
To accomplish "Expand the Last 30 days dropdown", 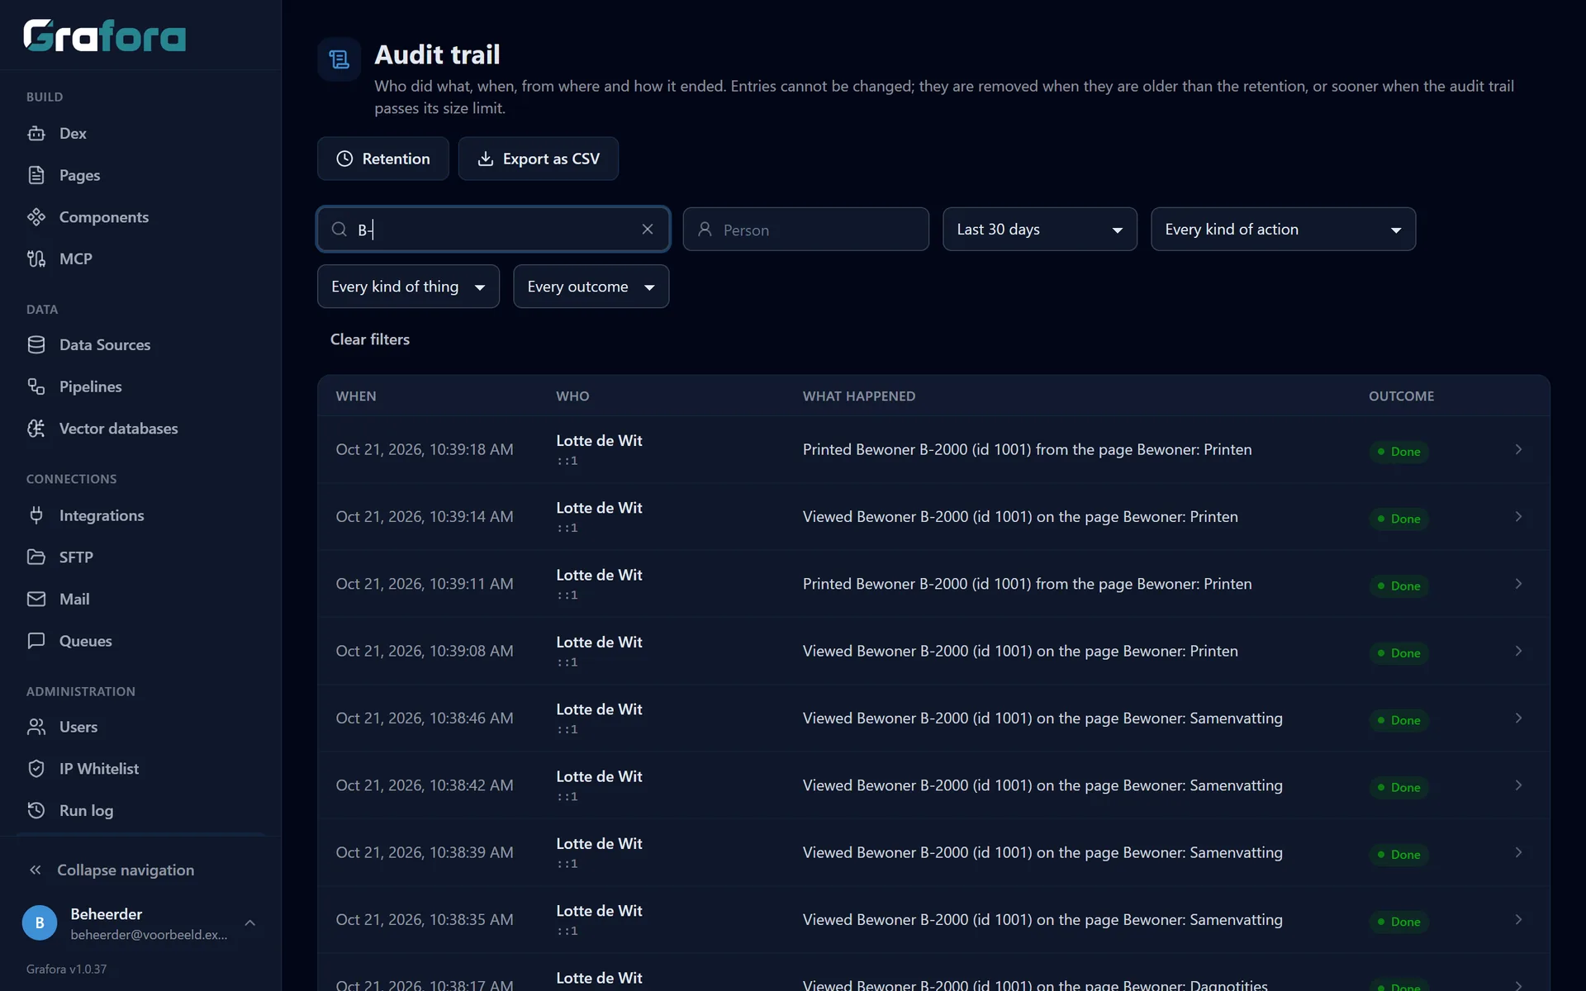I will coord(1040,230).
